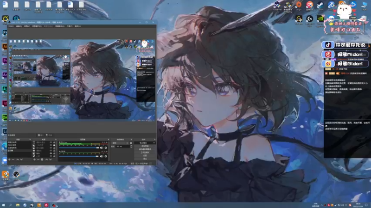Adjust the upper mixer channel volume slider
Image resolution: width=371 pixels, height=208 pixels.
(79, 148)
